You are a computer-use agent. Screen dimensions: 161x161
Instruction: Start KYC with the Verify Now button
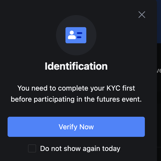click(76, 127)
